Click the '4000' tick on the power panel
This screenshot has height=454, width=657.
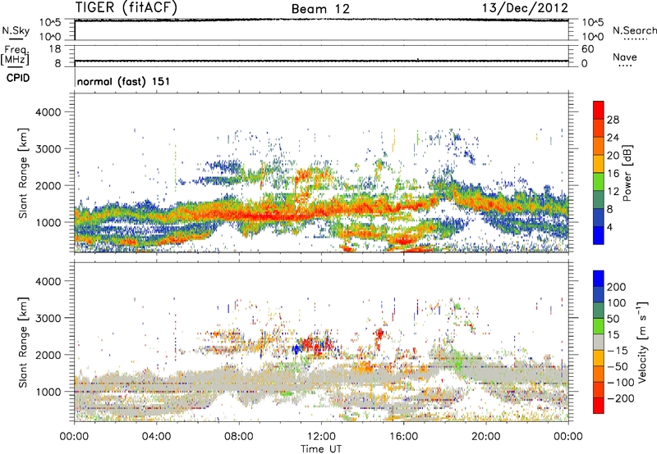tap(48, 112)
